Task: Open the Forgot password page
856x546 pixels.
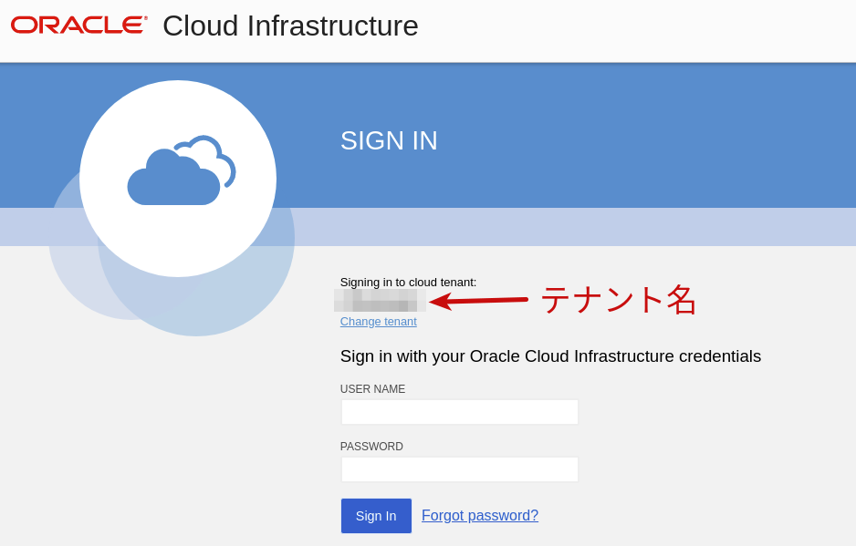Action: point(479,515)
